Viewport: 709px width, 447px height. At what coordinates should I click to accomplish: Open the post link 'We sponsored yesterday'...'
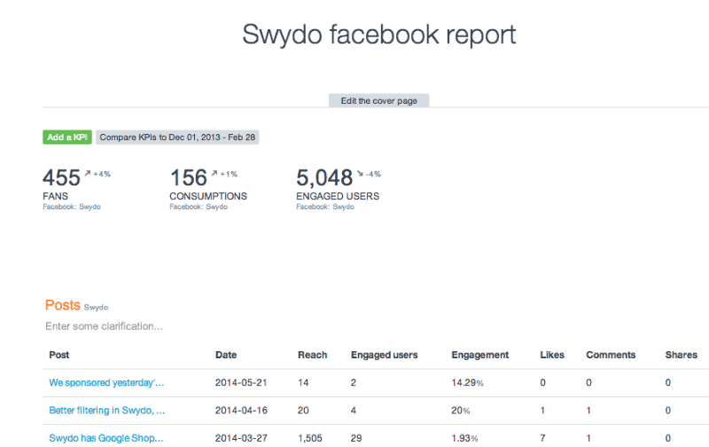pos(106,383)
